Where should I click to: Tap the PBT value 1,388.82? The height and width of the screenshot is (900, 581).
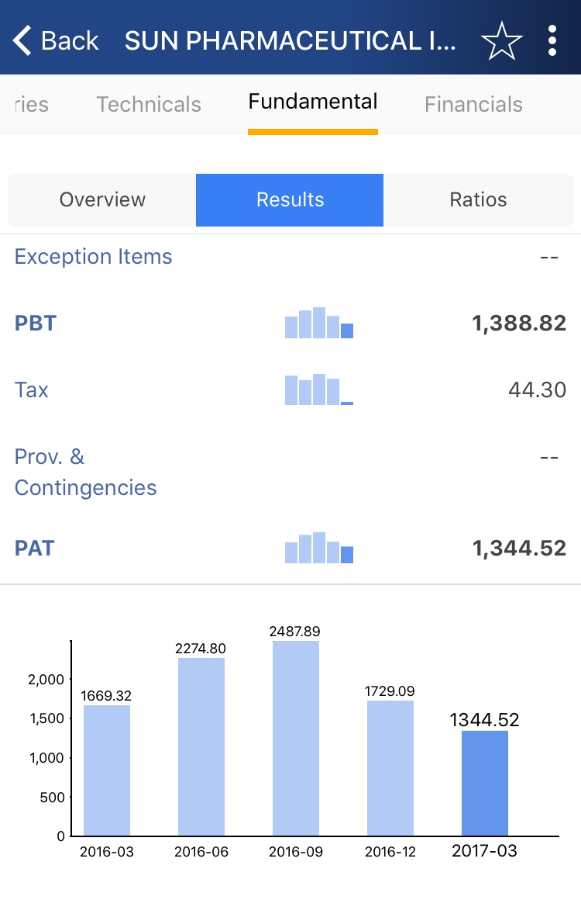(519, 324)
